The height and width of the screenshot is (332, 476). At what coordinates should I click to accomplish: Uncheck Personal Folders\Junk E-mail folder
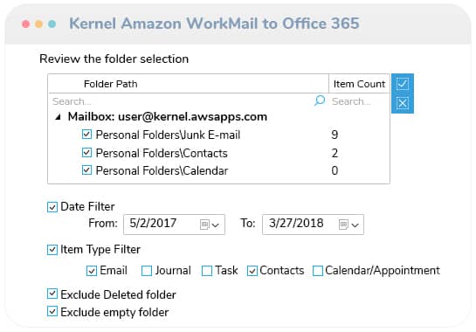(x=86, y=135)
